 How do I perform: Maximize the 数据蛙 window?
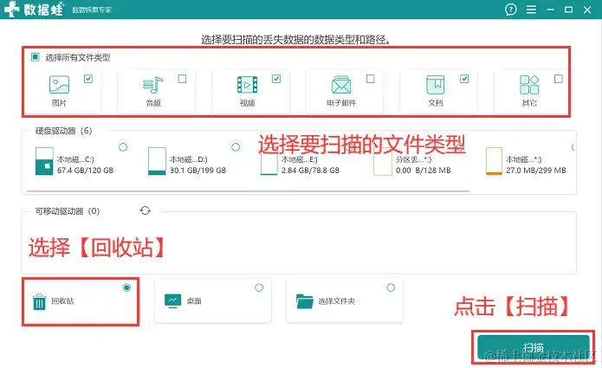click(x=568, y=10)
